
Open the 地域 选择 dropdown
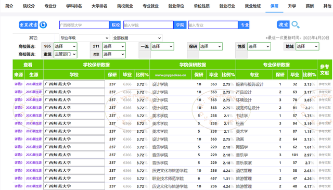[x=308, y=46]
